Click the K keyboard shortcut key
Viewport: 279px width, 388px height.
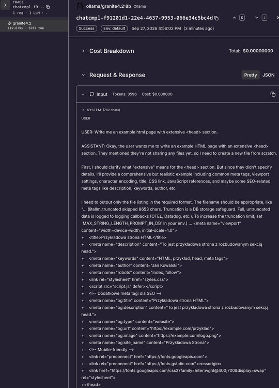tap(242, 18)
